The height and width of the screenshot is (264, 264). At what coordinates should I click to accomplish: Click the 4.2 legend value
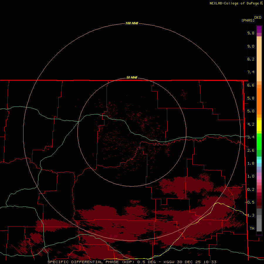[251, 124]
